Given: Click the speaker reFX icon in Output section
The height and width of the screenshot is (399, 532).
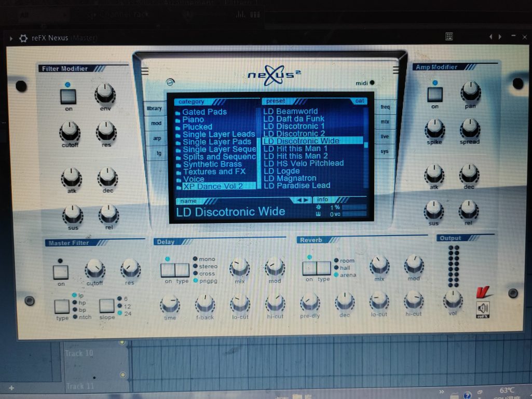Looking at the screenshot, I should point(483,310).
